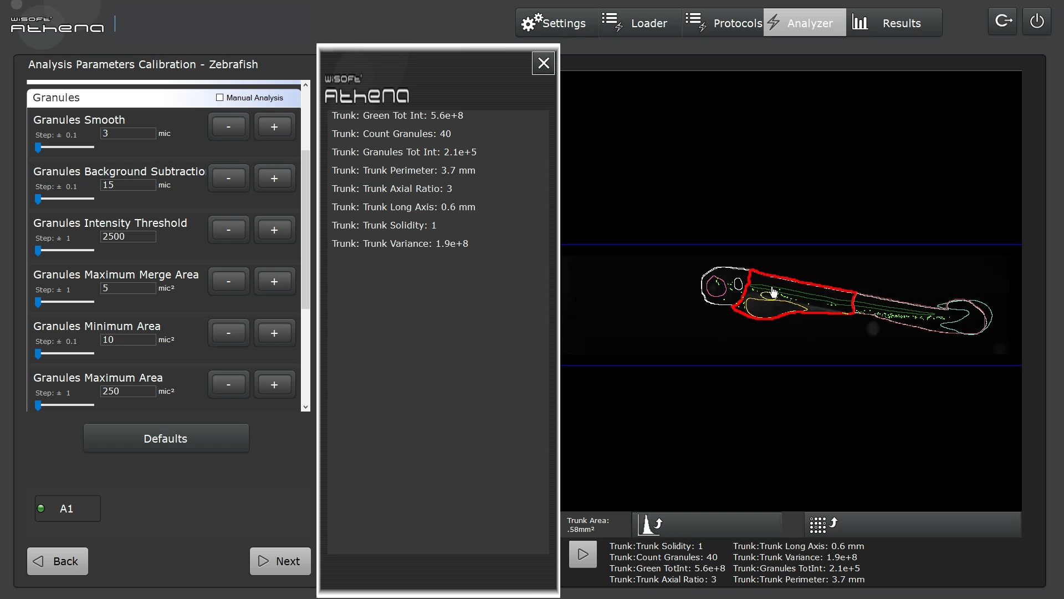Click the Defaults button
The image size is (1064, 599).
(166, 439)
